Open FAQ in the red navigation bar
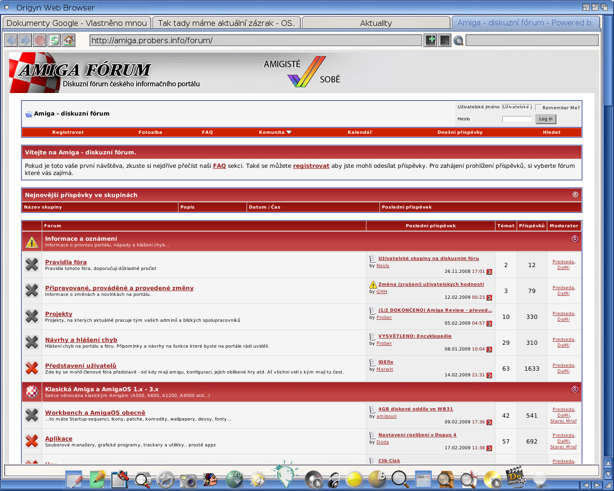The image size is (614, 491). 207,132
